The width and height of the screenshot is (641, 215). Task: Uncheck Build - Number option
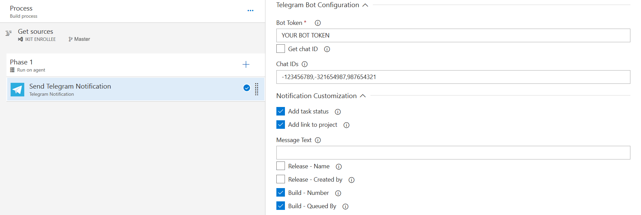tap(280, 193)
